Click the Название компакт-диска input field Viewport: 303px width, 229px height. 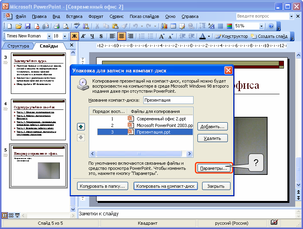pos(168,100)
